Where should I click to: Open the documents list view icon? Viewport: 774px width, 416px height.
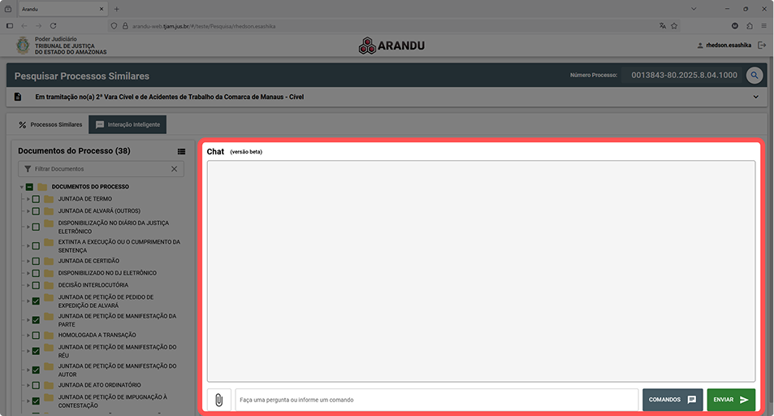click(x=181, y=151)
